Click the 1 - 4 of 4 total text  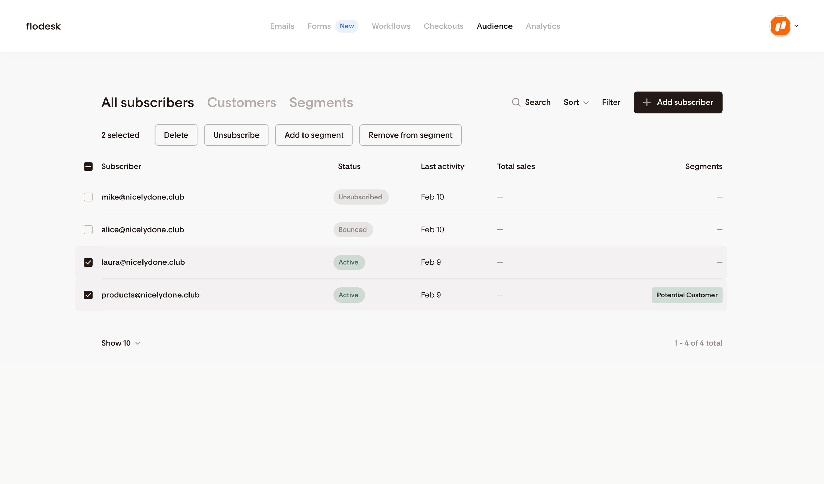pos(698,343)
